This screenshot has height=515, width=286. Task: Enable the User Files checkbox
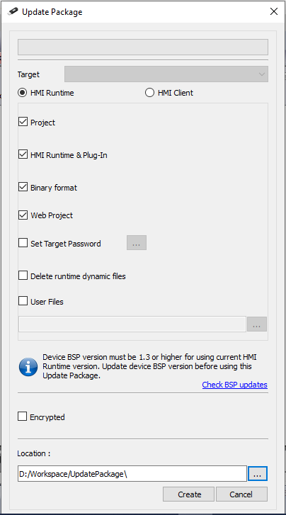pos(23,301)
